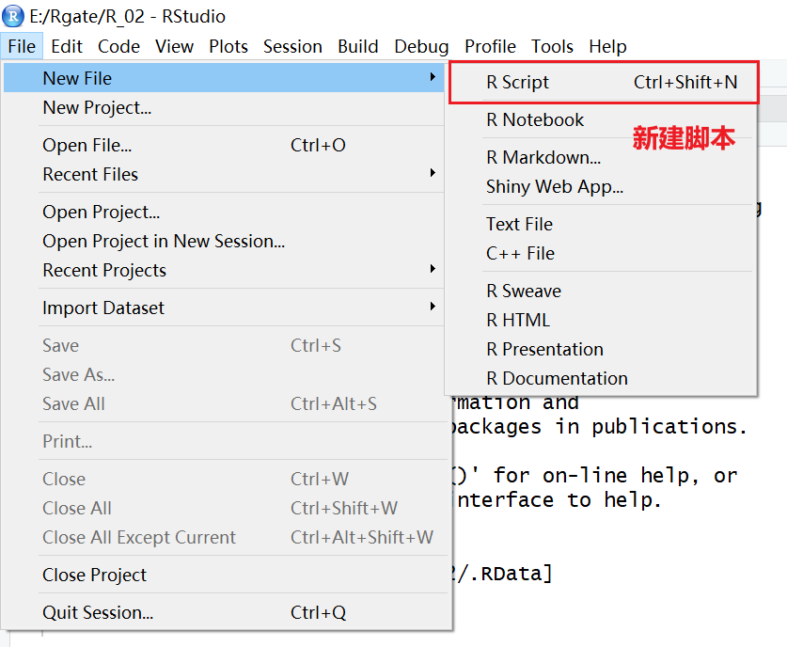The width and height of the screenshot is (787, 647).
Task: Select R Script from New File submenu
Action: 518,83
